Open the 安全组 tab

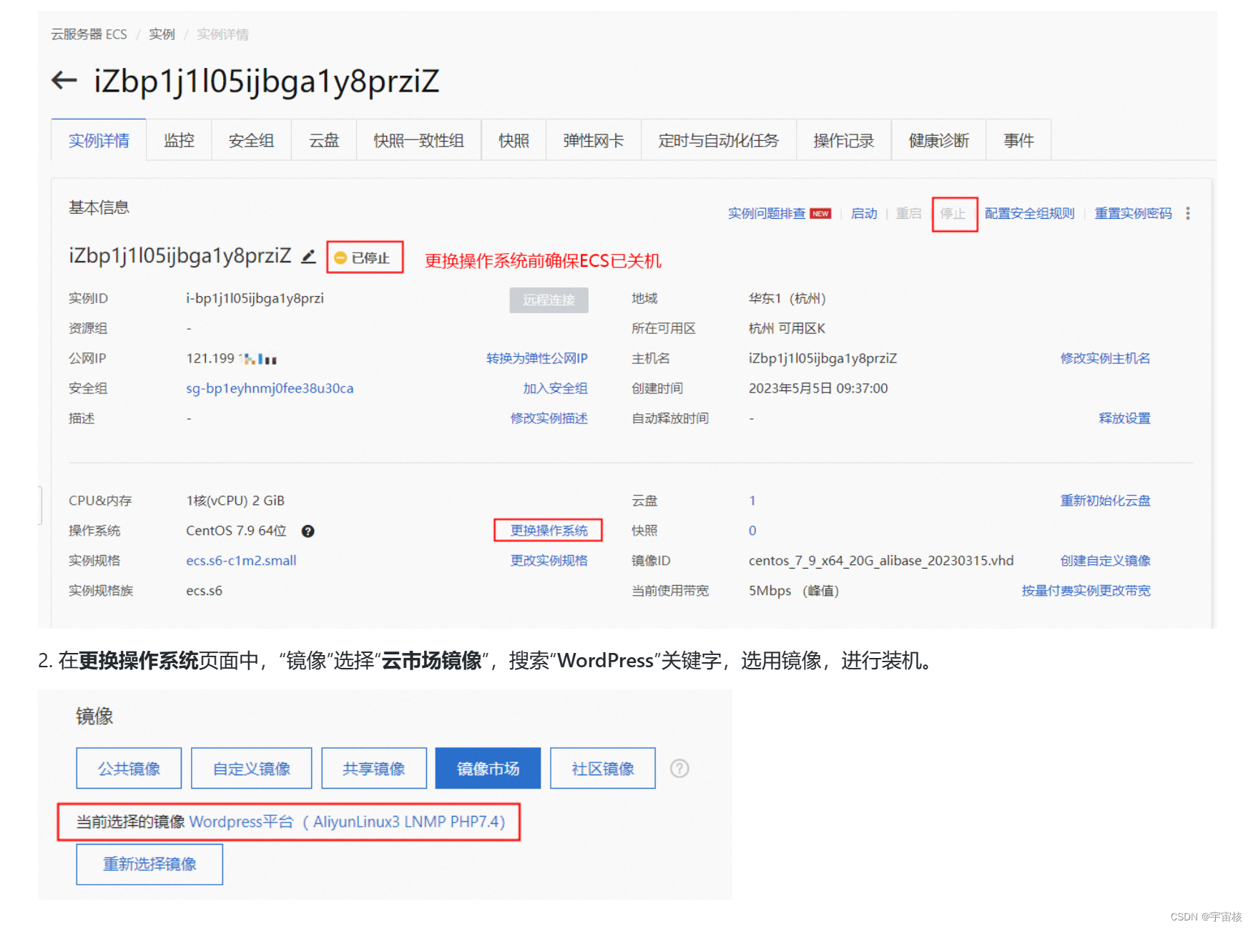251,140
